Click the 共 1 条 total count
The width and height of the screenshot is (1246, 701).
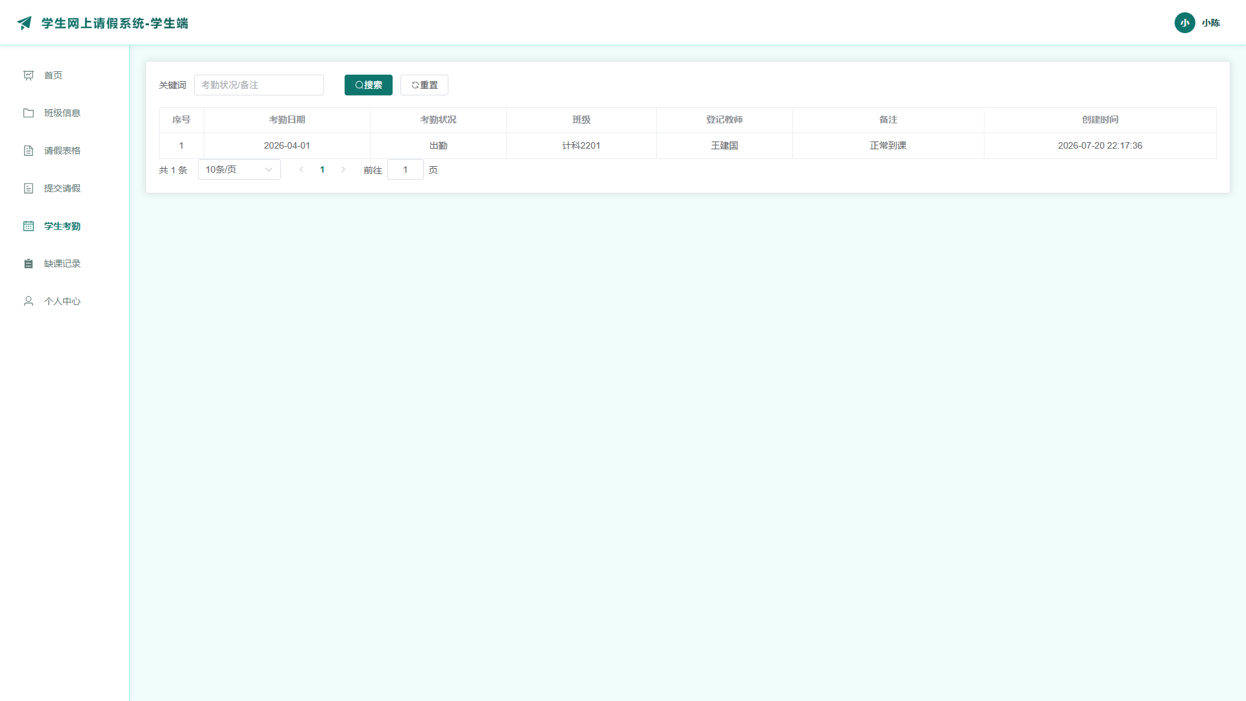point(173,170)
